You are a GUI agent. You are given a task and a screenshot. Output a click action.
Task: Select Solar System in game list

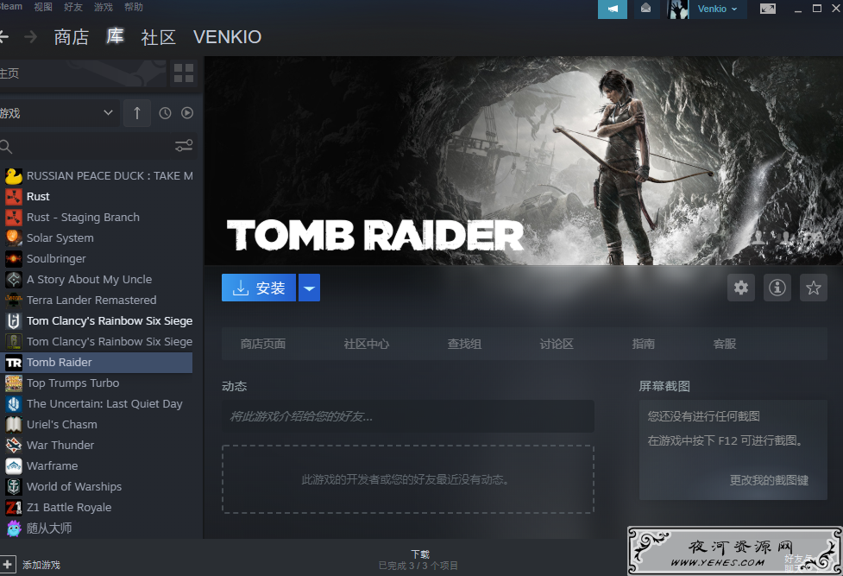97,238
